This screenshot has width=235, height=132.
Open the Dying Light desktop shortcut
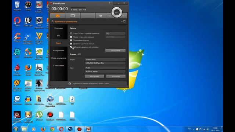point(28,22)
